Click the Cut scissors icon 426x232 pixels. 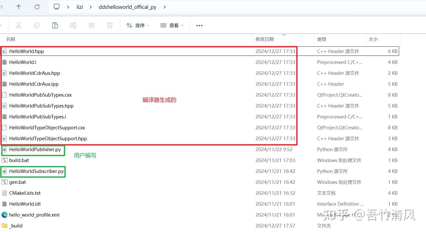click(x=19, y=25)
